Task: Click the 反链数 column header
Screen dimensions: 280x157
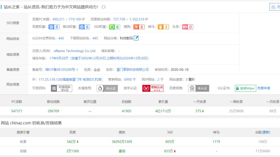Action: [126, 102]
